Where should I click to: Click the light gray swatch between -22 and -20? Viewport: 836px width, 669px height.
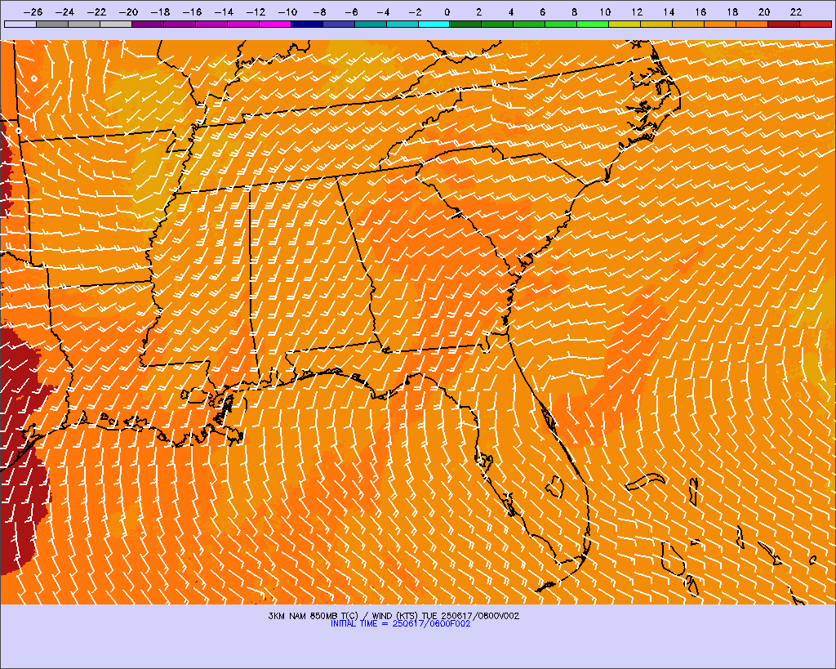click(x=116, y=24)
